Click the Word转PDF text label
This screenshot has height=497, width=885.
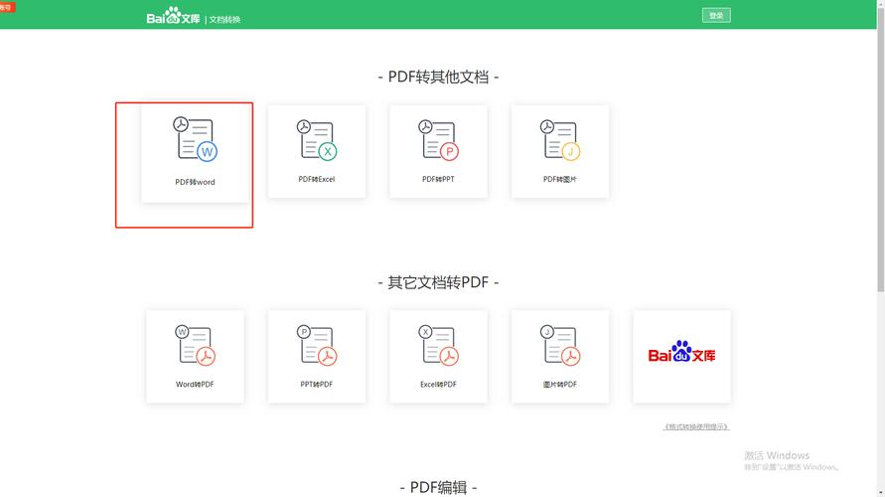pos(195,384)
